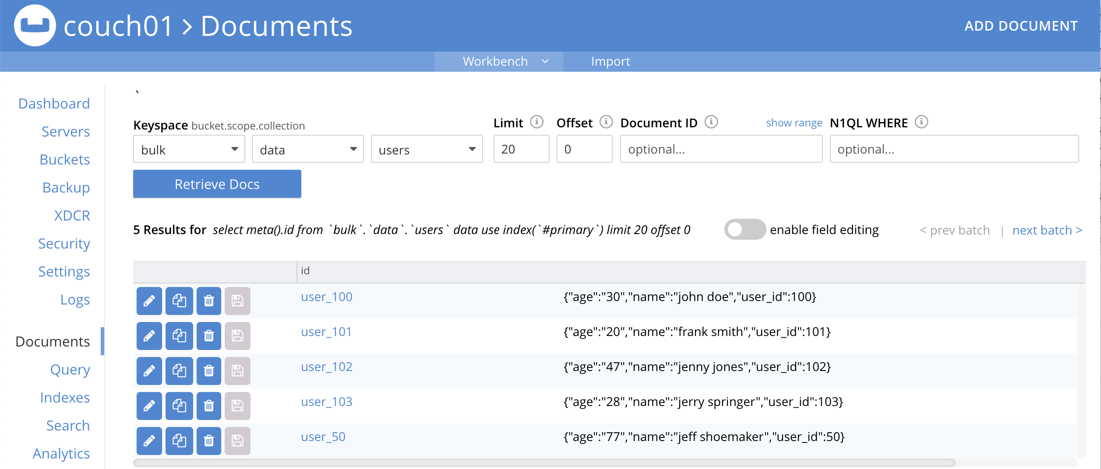
Task: Edit the user_100 document with pencil icon
Action: (149, 301)
